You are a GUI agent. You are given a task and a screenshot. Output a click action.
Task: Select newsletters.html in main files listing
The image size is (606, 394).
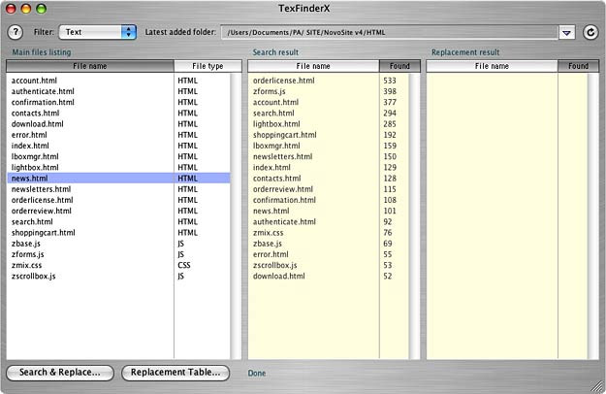pyautogui.click(x=41, y=188)
